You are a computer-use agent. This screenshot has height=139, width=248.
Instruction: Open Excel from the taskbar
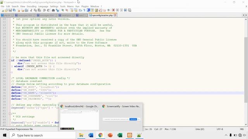[120, 135]
